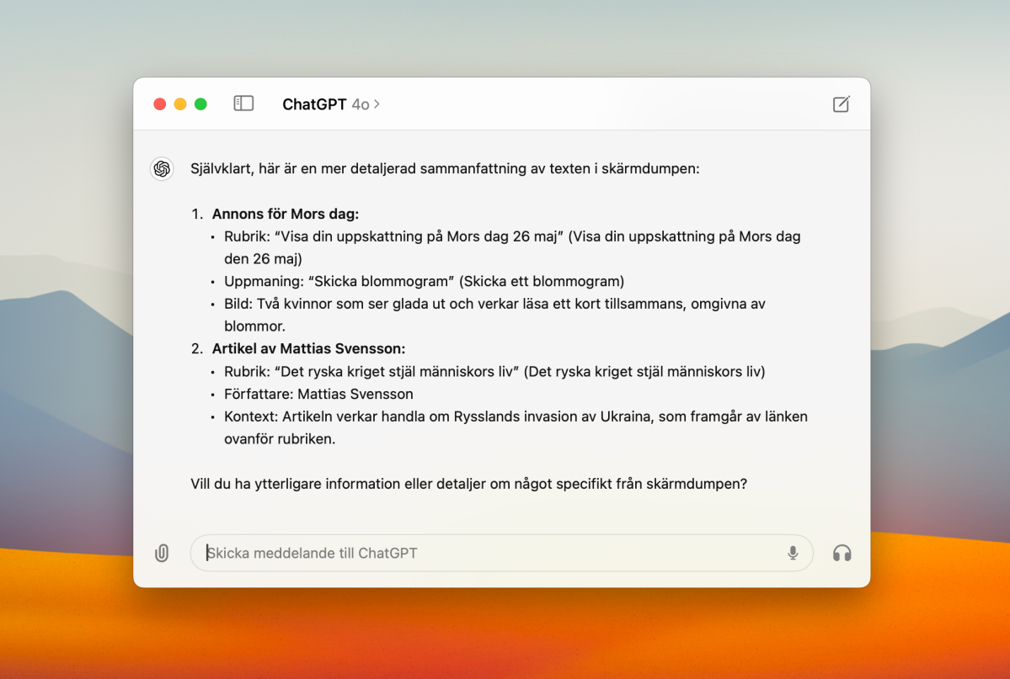Click the ChatGPT logo beside the response
The height and width of the screenshot is (679, 1010).
point(162,169)
